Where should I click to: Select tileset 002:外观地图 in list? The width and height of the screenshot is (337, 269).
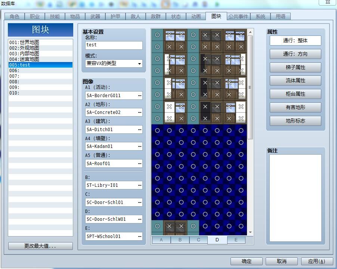coord(40,48)
